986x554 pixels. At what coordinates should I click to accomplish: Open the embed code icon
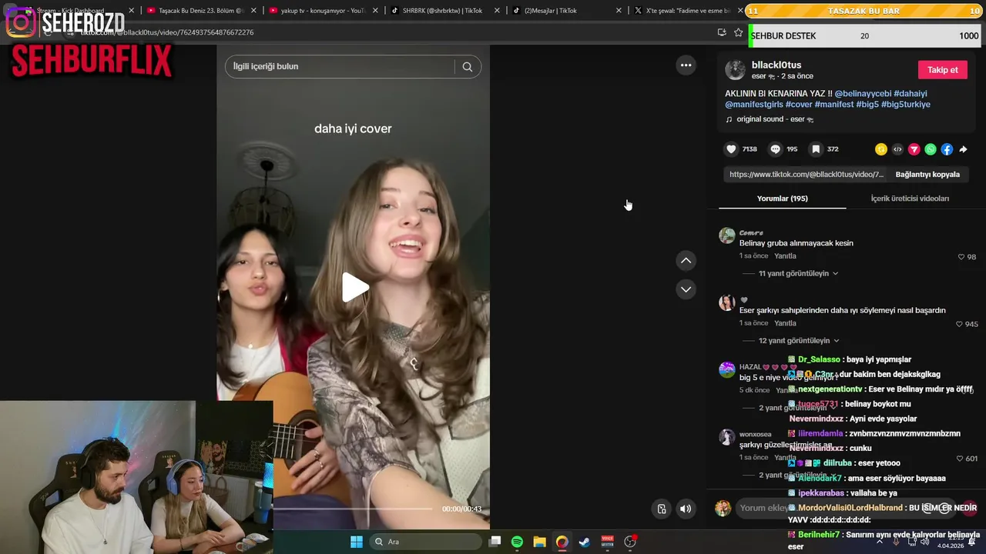coord(897,149)
